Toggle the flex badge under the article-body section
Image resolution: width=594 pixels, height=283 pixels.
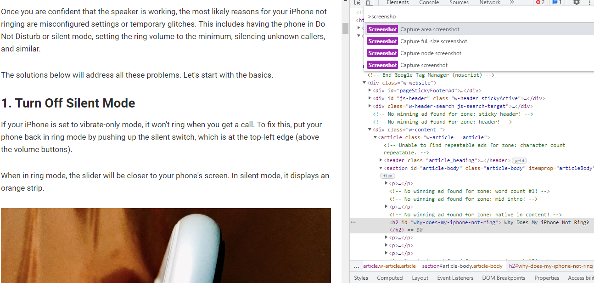pos(387,175)
